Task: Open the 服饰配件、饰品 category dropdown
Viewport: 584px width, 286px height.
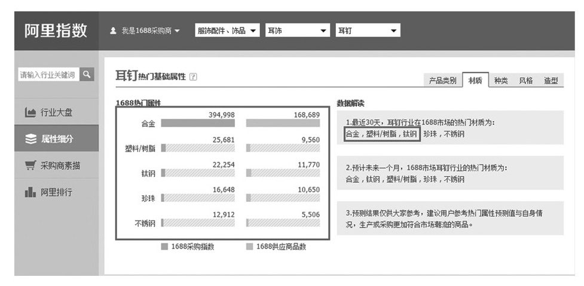Action: (227, 30)
